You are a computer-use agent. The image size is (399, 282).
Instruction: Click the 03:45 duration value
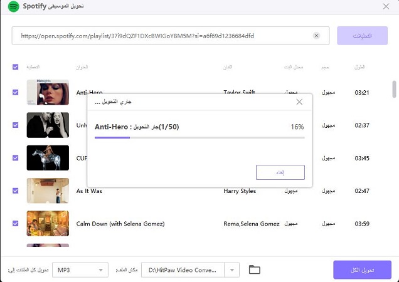(362, 158)
